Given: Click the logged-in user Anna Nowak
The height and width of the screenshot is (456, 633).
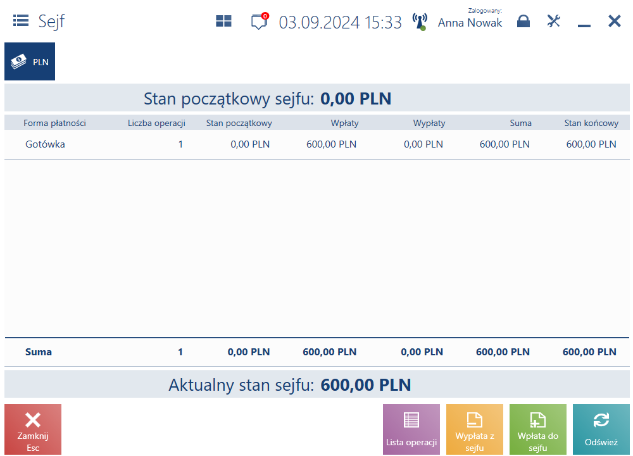Looking at the screenshot, I should [470, 23].
